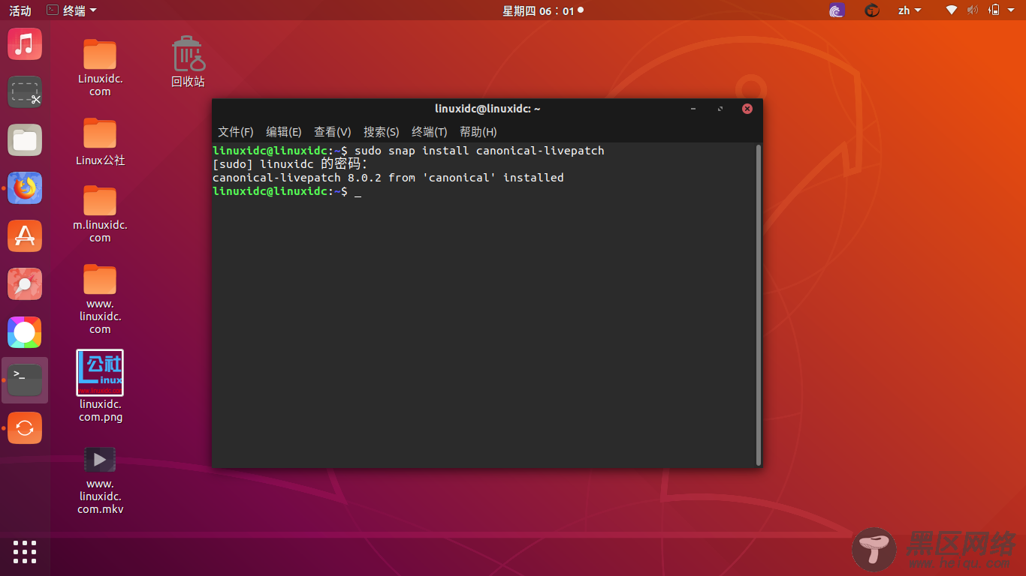Click the sudo snap install command line
Viewport: 1026px width, 576px height.
pos(409,151)
